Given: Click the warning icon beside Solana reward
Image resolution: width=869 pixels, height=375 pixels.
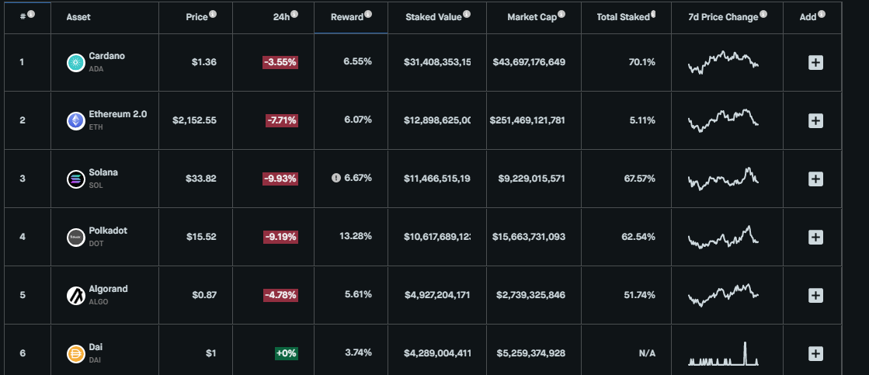Looking at the screenshot, I should (x=335, y=179).
